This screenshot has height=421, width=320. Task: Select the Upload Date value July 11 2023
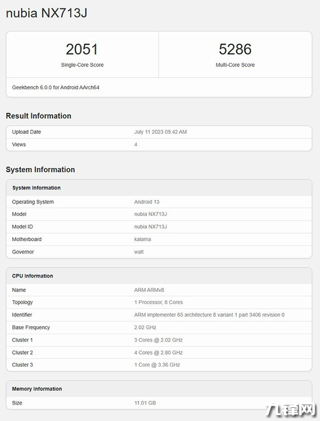click(x=160, y=132)
